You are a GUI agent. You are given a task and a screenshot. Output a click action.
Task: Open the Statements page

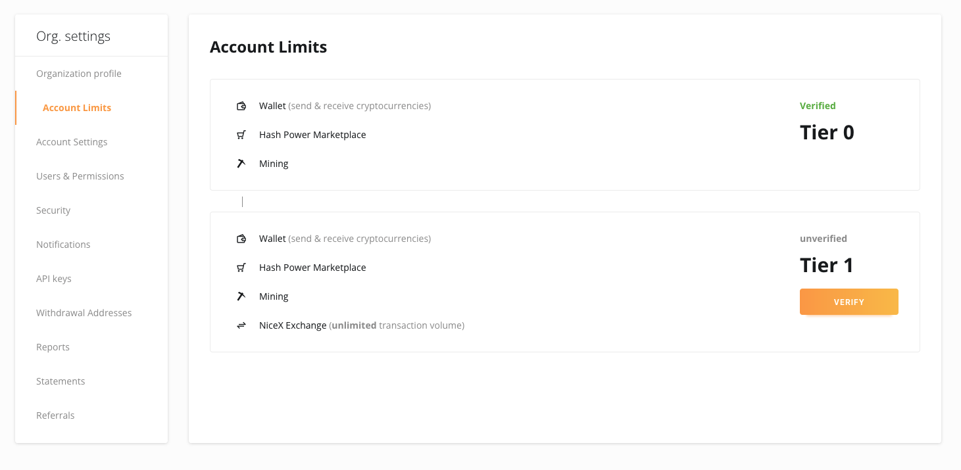[x=61, y=381]
